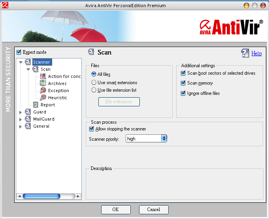Toggle Ignore offline files checkbox

[x=183, y=93]
